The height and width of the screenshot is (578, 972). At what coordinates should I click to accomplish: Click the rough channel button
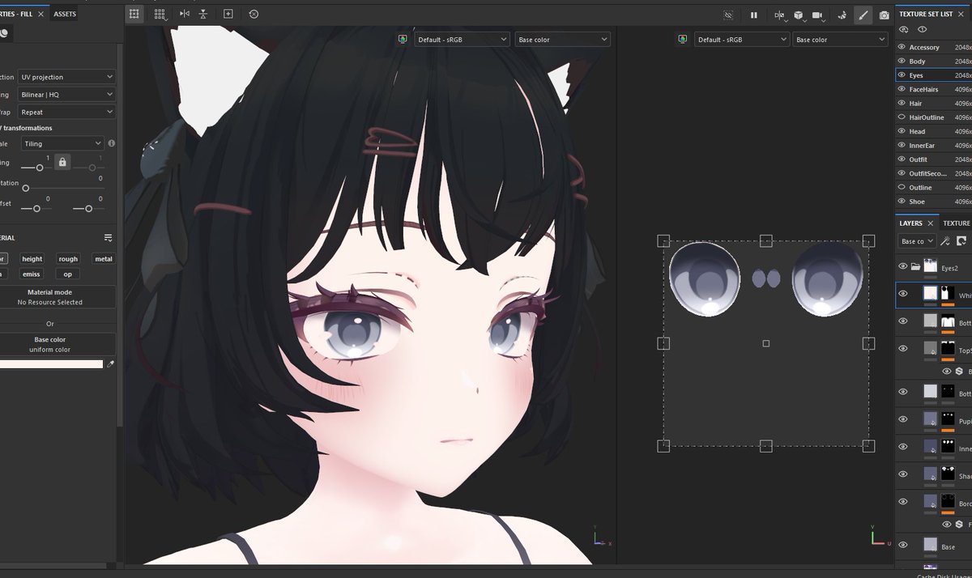tap(68, 258)
